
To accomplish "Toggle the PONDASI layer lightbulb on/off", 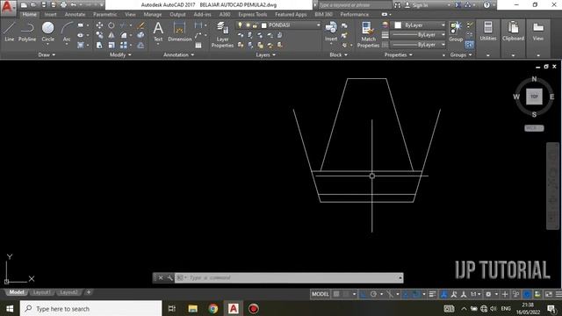I will pos(240,25).
